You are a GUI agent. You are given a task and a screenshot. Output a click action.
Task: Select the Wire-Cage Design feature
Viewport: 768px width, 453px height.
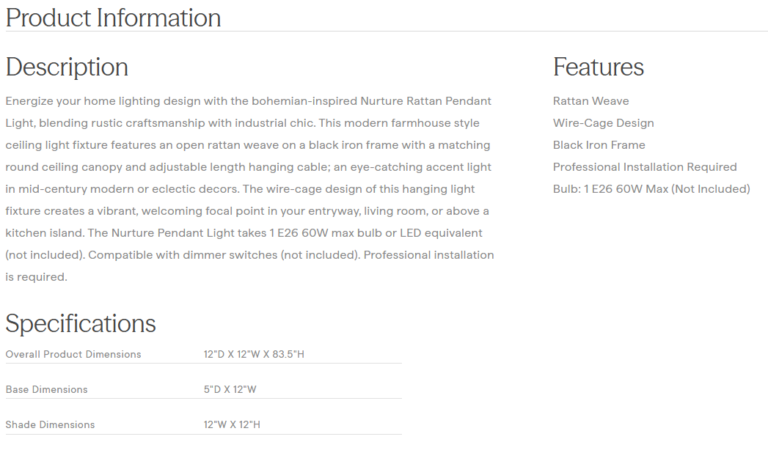(603, 123)
